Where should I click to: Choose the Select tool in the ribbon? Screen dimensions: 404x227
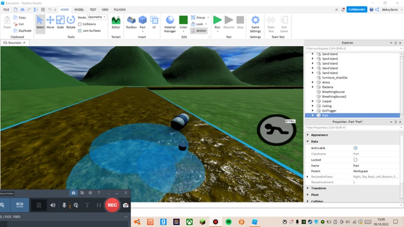click(40, 23)
